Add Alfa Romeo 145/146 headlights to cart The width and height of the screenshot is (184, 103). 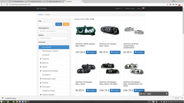pos(91,52)
